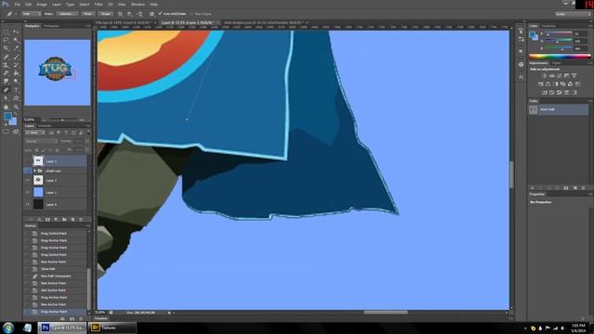Click the Mask button in options bar

[x=88, y=14]
